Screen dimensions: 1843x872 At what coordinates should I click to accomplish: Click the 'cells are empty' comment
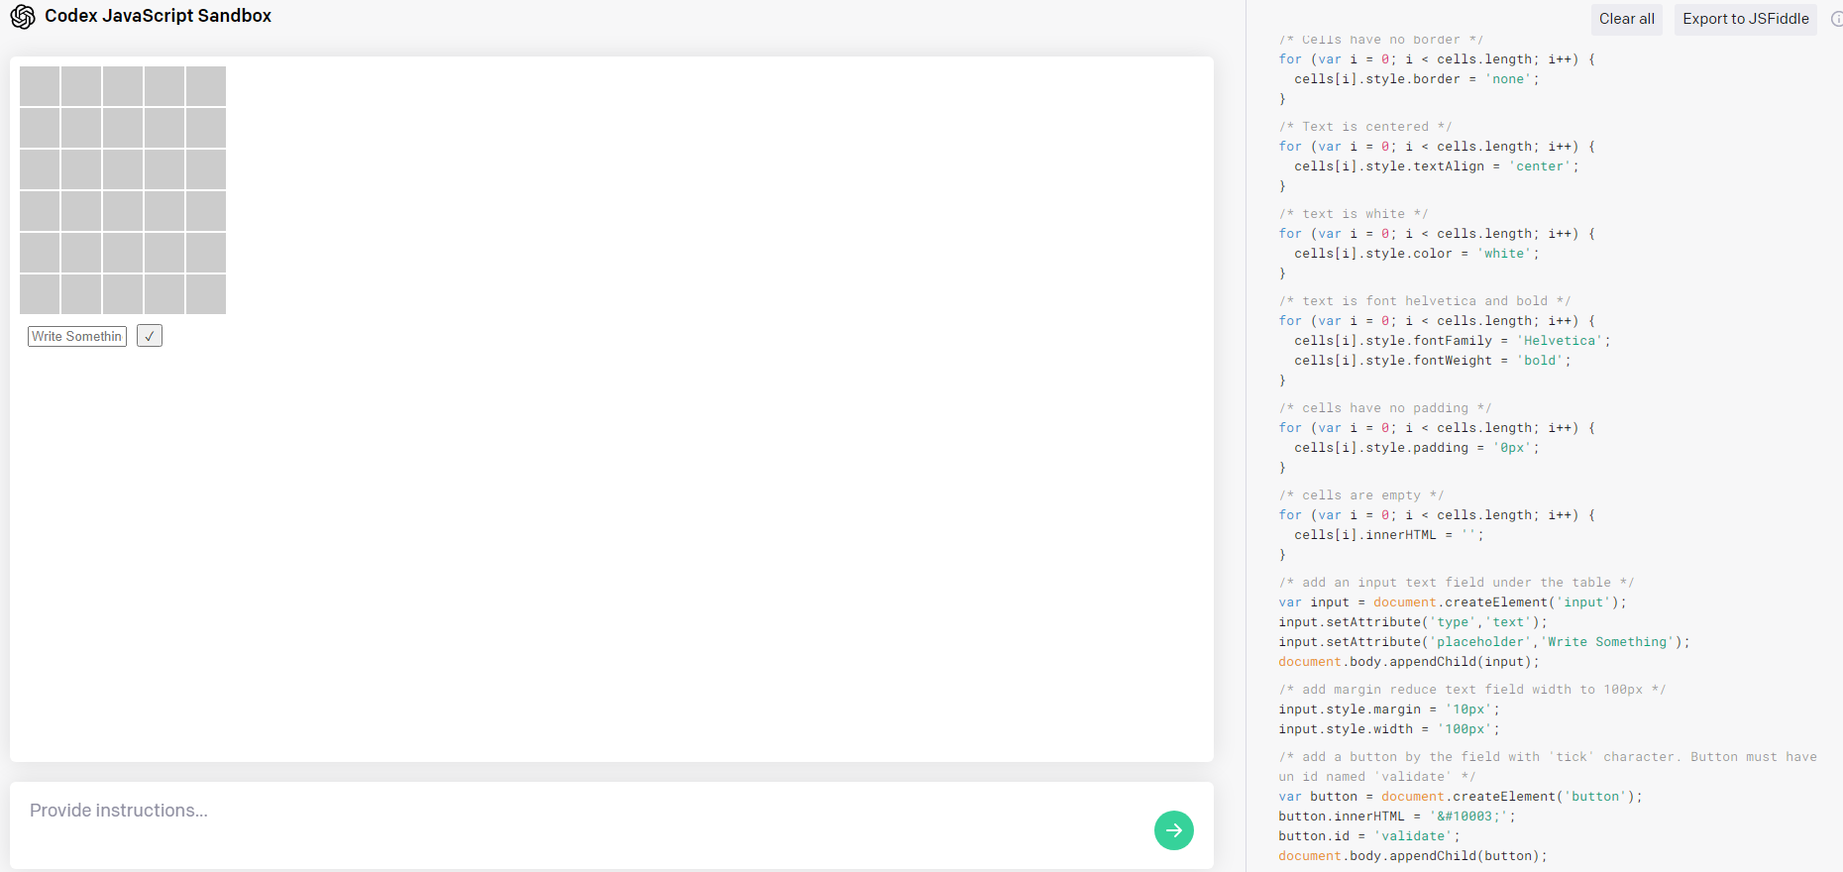[x=1360, y=495]
